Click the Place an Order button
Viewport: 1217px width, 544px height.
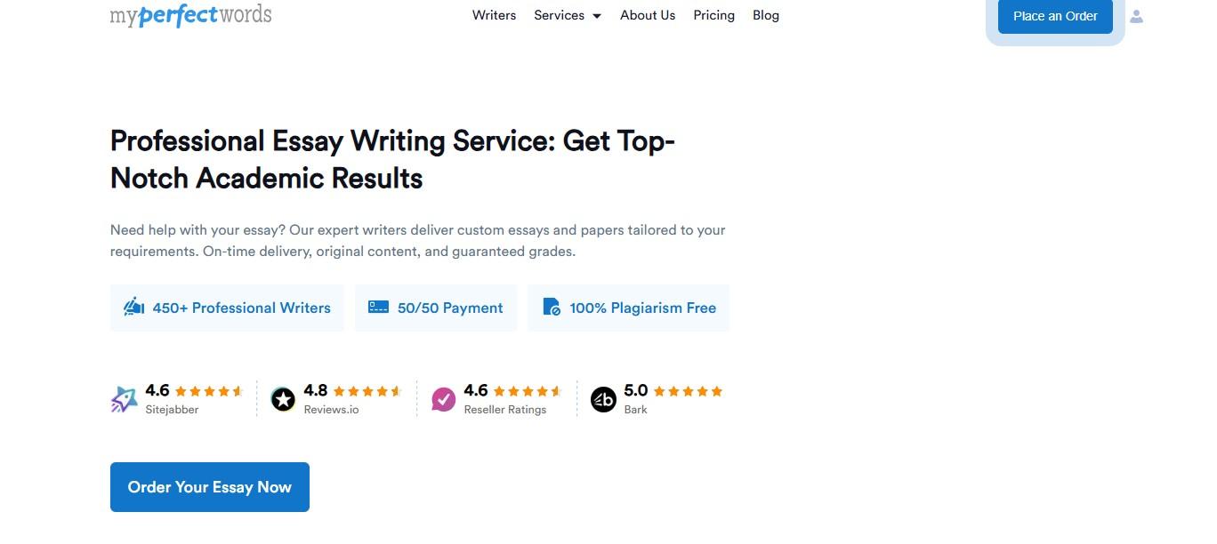coord(1055,16)
